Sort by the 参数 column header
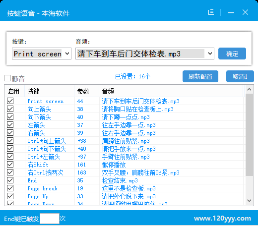The image size is (258, 226). click(87, 91)
